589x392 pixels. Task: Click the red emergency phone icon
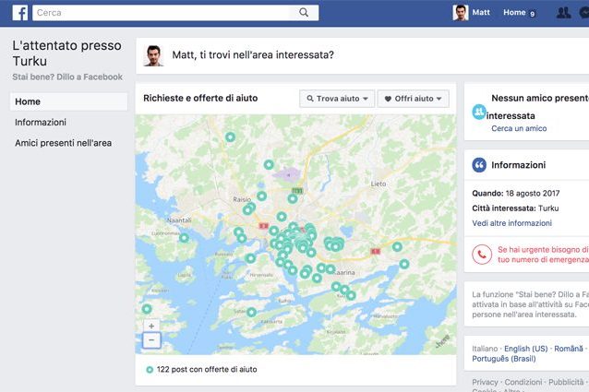pyautogui.click(x=482, y=255)
